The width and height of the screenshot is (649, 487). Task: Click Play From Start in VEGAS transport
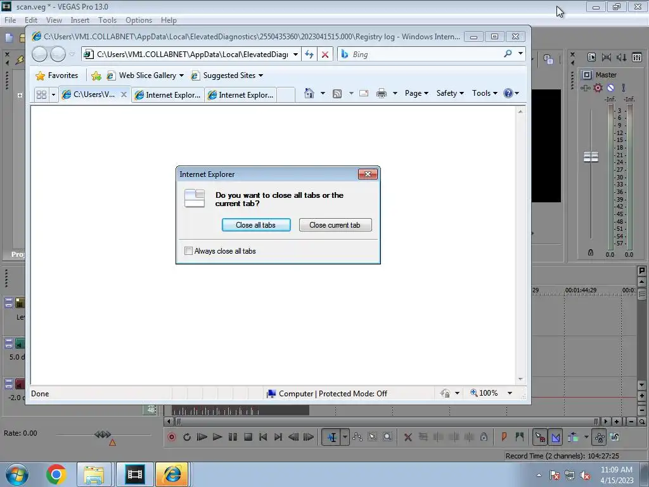click(x=202, y=437)
